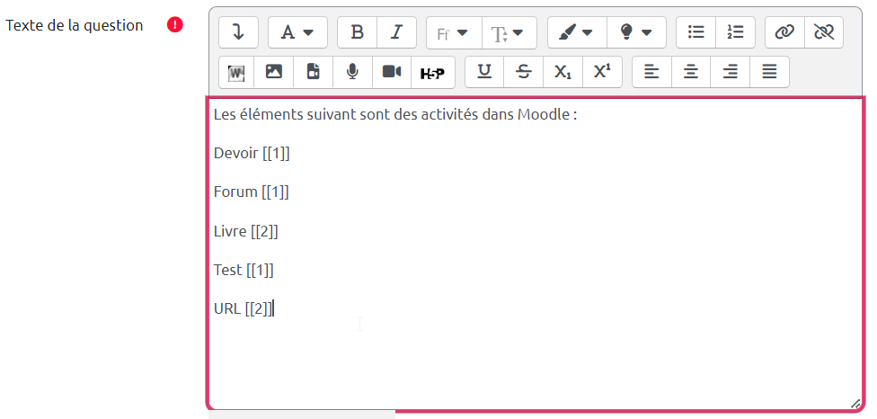The width and height of the screenshot is (877, 419).
Task: Open the font family dropdown
Action: 453,32
